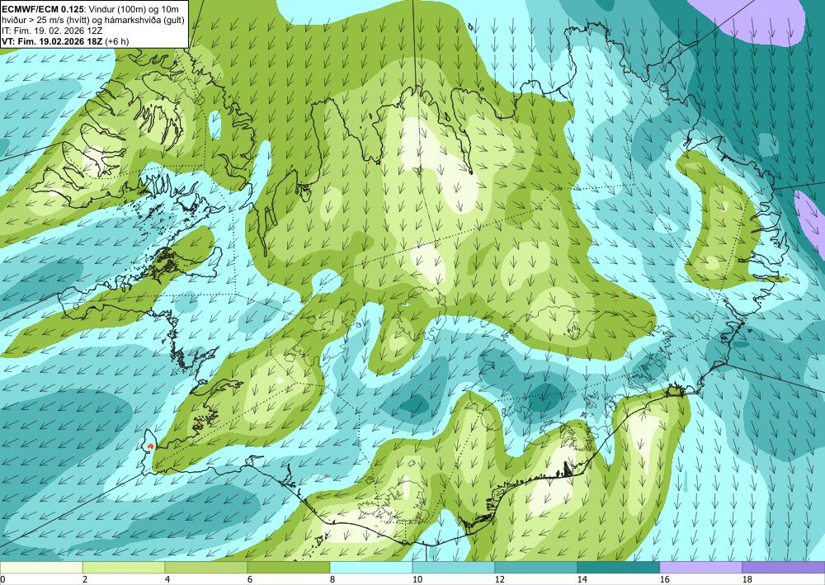Click the pale cream 0–2 legend swatch
The height and width of the screenshot is (585, 825).
tap(41, 567)
